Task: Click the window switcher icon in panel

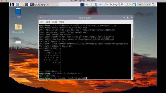Action: [x=153, y=4]
